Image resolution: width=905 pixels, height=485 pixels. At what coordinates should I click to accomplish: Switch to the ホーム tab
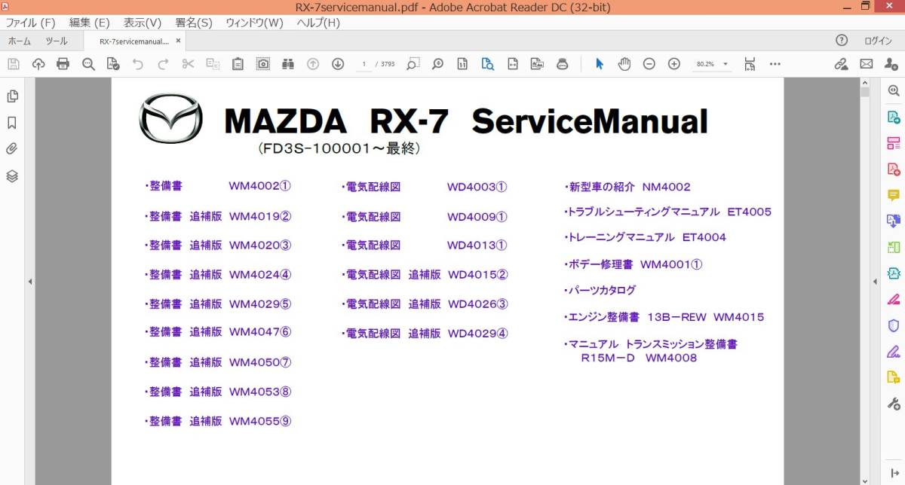pyautogui.click(x=19, y=41)
